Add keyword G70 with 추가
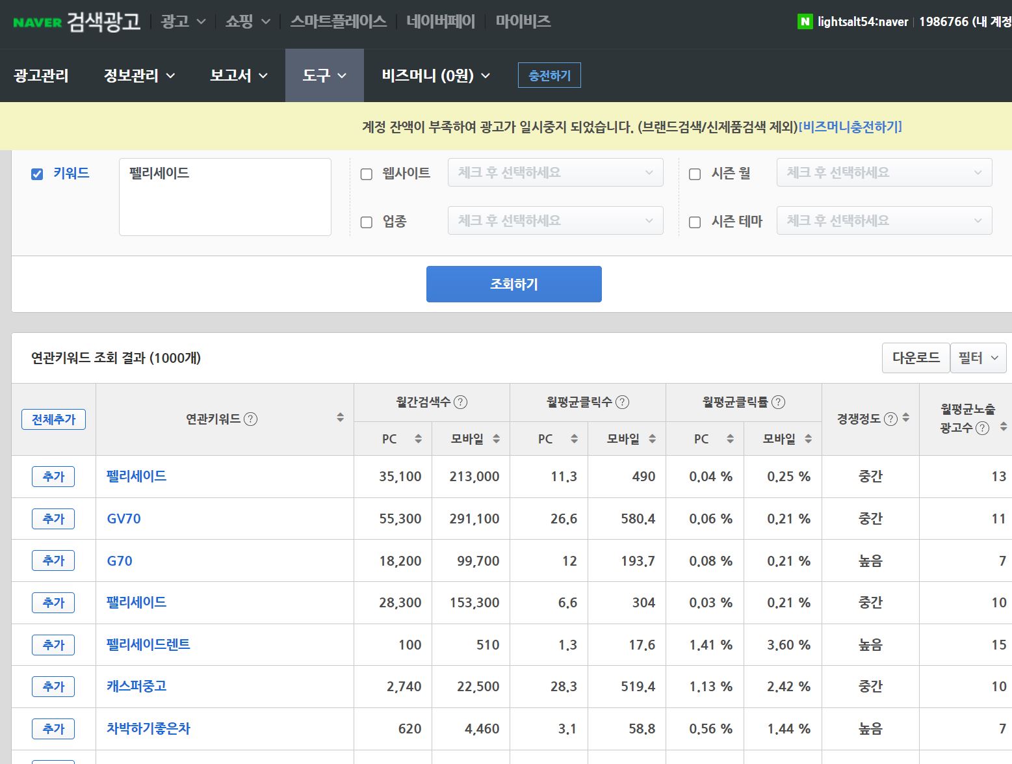 53,560
